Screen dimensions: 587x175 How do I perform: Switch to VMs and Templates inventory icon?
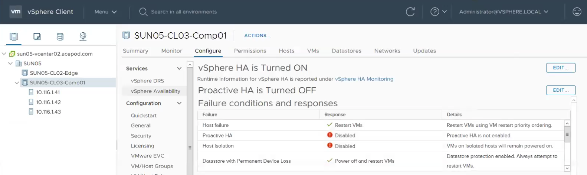37,36
